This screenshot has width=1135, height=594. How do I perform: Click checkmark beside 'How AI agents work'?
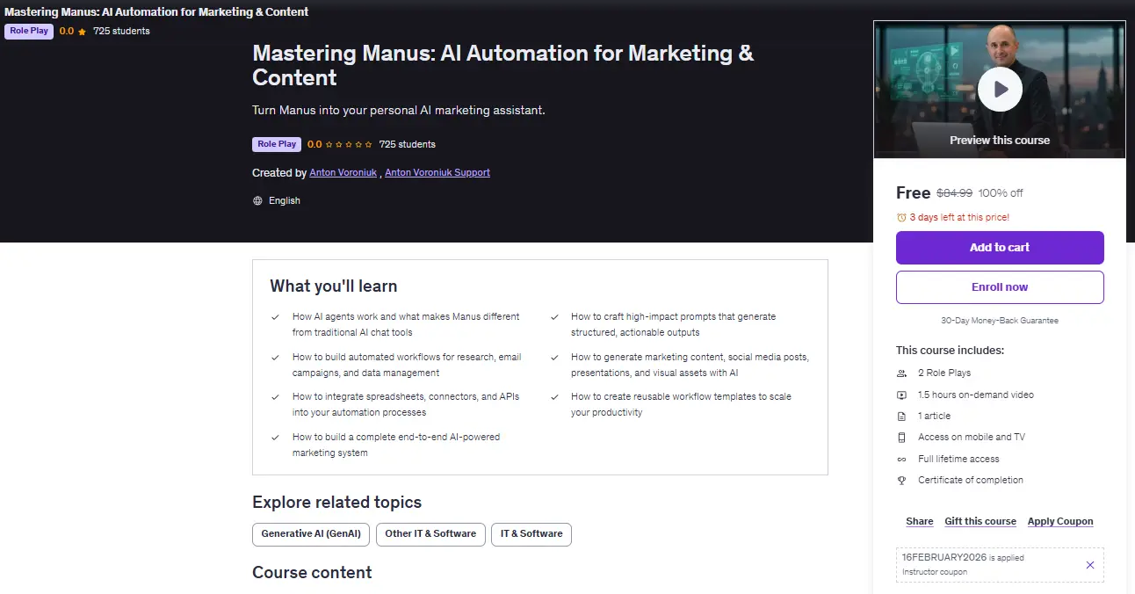pos(276,317)
